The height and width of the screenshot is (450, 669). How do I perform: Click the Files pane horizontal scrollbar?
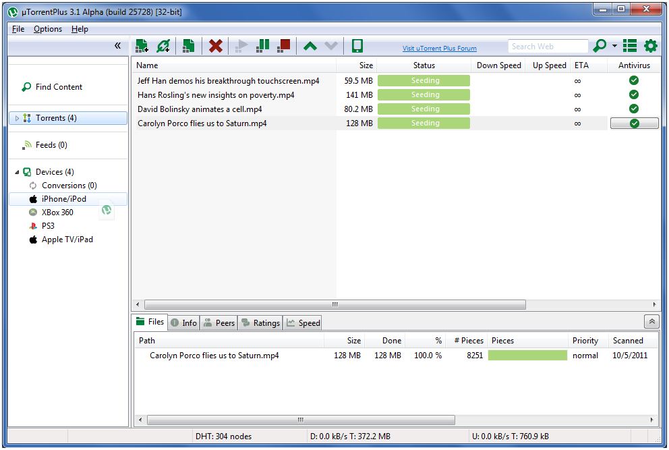tap(301, 420)
